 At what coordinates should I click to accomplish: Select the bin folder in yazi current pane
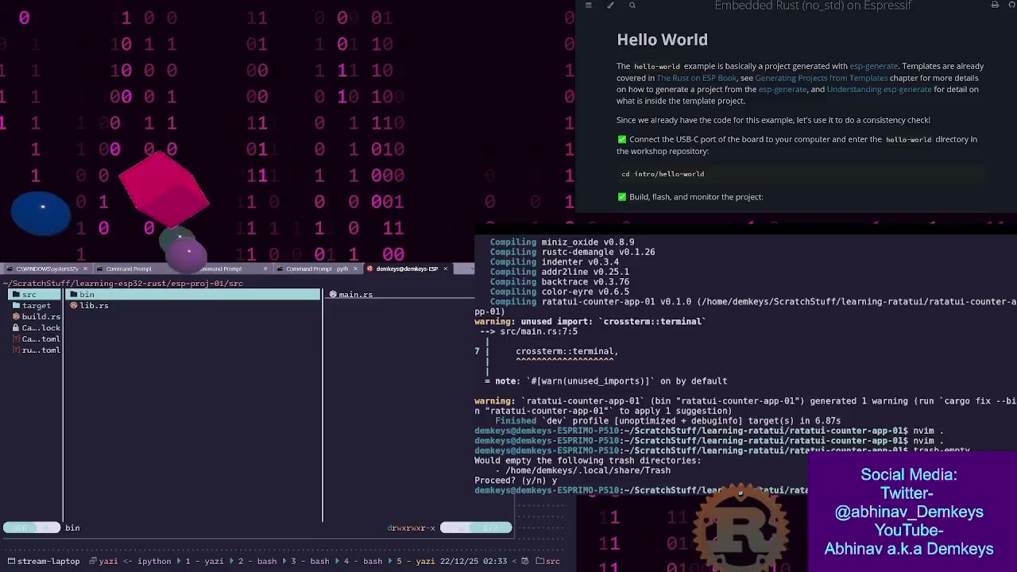(x=193, y=295)
